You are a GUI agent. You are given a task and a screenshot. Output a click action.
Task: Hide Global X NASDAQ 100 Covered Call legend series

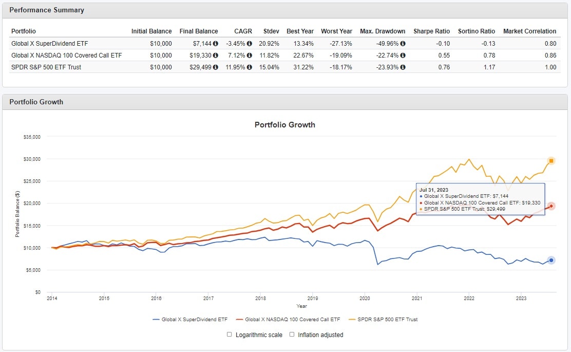288,320
